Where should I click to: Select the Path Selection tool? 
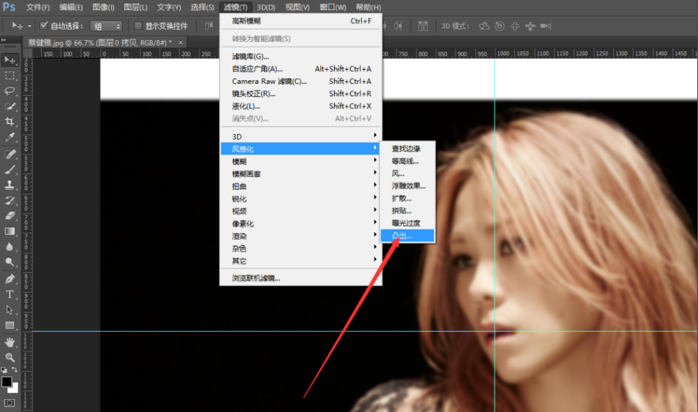[x=10, y=310]
